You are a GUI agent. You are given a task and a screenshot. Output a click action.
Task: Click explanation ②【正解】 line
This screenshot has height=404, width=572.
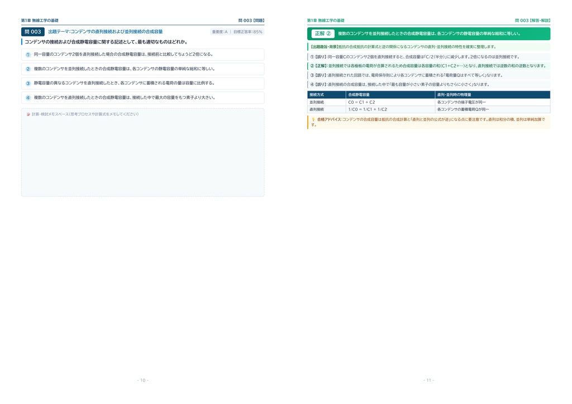tap(428, 66)
